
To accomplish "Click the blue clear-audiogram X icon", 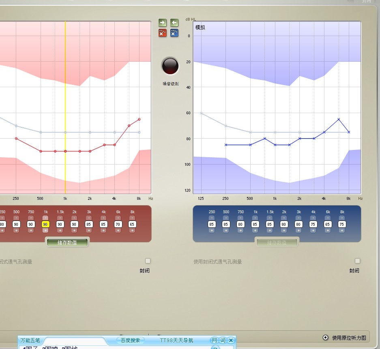I will [174, 33].
